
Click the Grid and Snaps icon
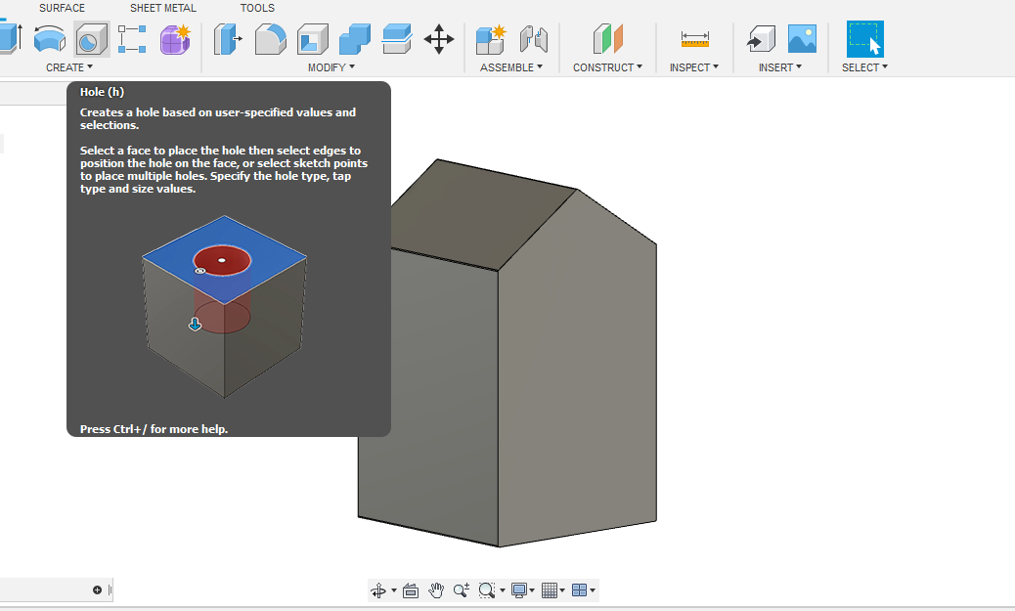[x=549, y=590]
